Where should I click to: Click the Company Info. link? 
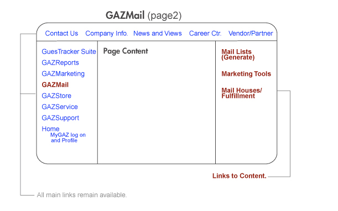click(x=106, y=33)
